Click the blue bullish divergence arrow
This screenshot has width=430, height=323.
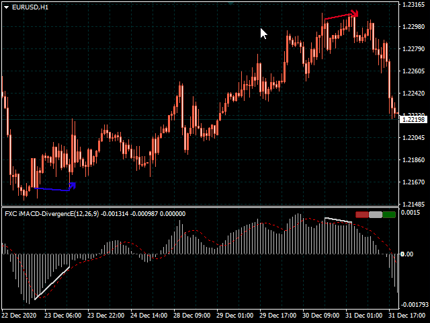73,186
